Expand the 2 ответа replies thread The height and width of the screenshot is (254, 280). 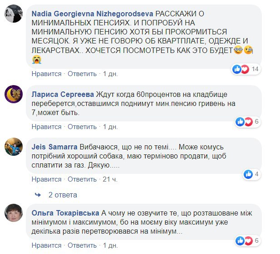(x=63, y=195)
